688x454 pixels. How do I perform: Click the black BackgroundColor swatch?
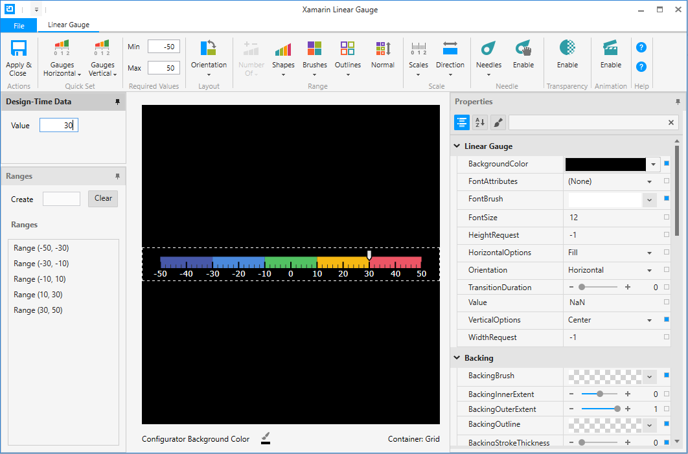pos(606,165)
